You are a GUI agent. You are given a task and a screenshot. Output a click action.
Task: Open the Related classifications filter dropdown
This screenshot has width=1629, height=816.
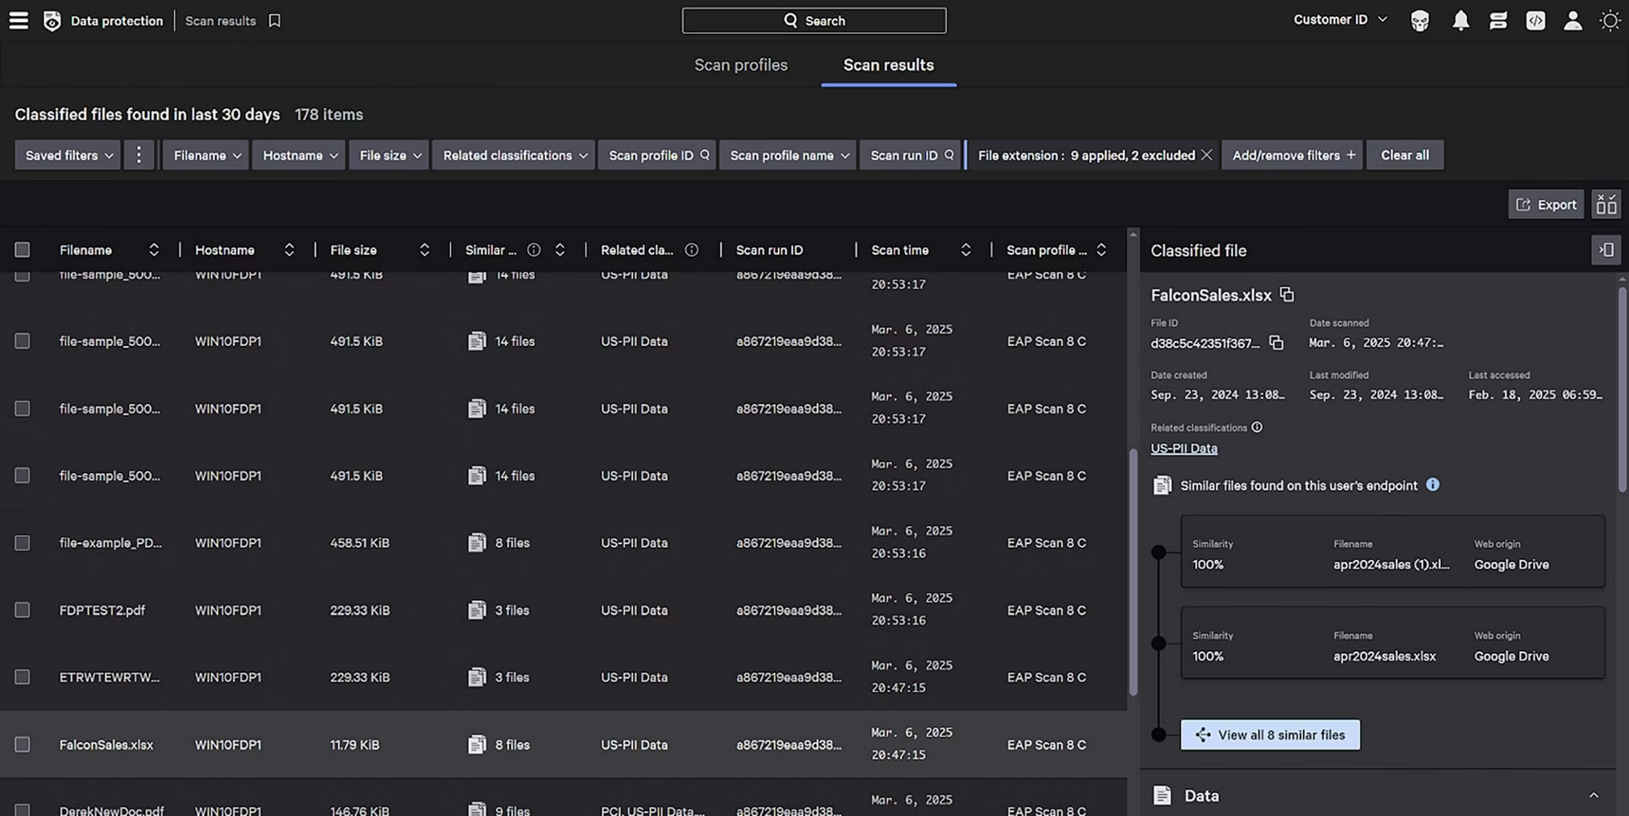(514, 156)
